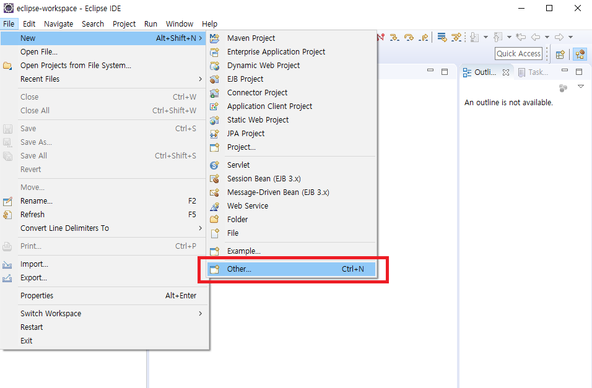
Task: Expand the Switch Workspace submenu
Action: coord(103,313)
